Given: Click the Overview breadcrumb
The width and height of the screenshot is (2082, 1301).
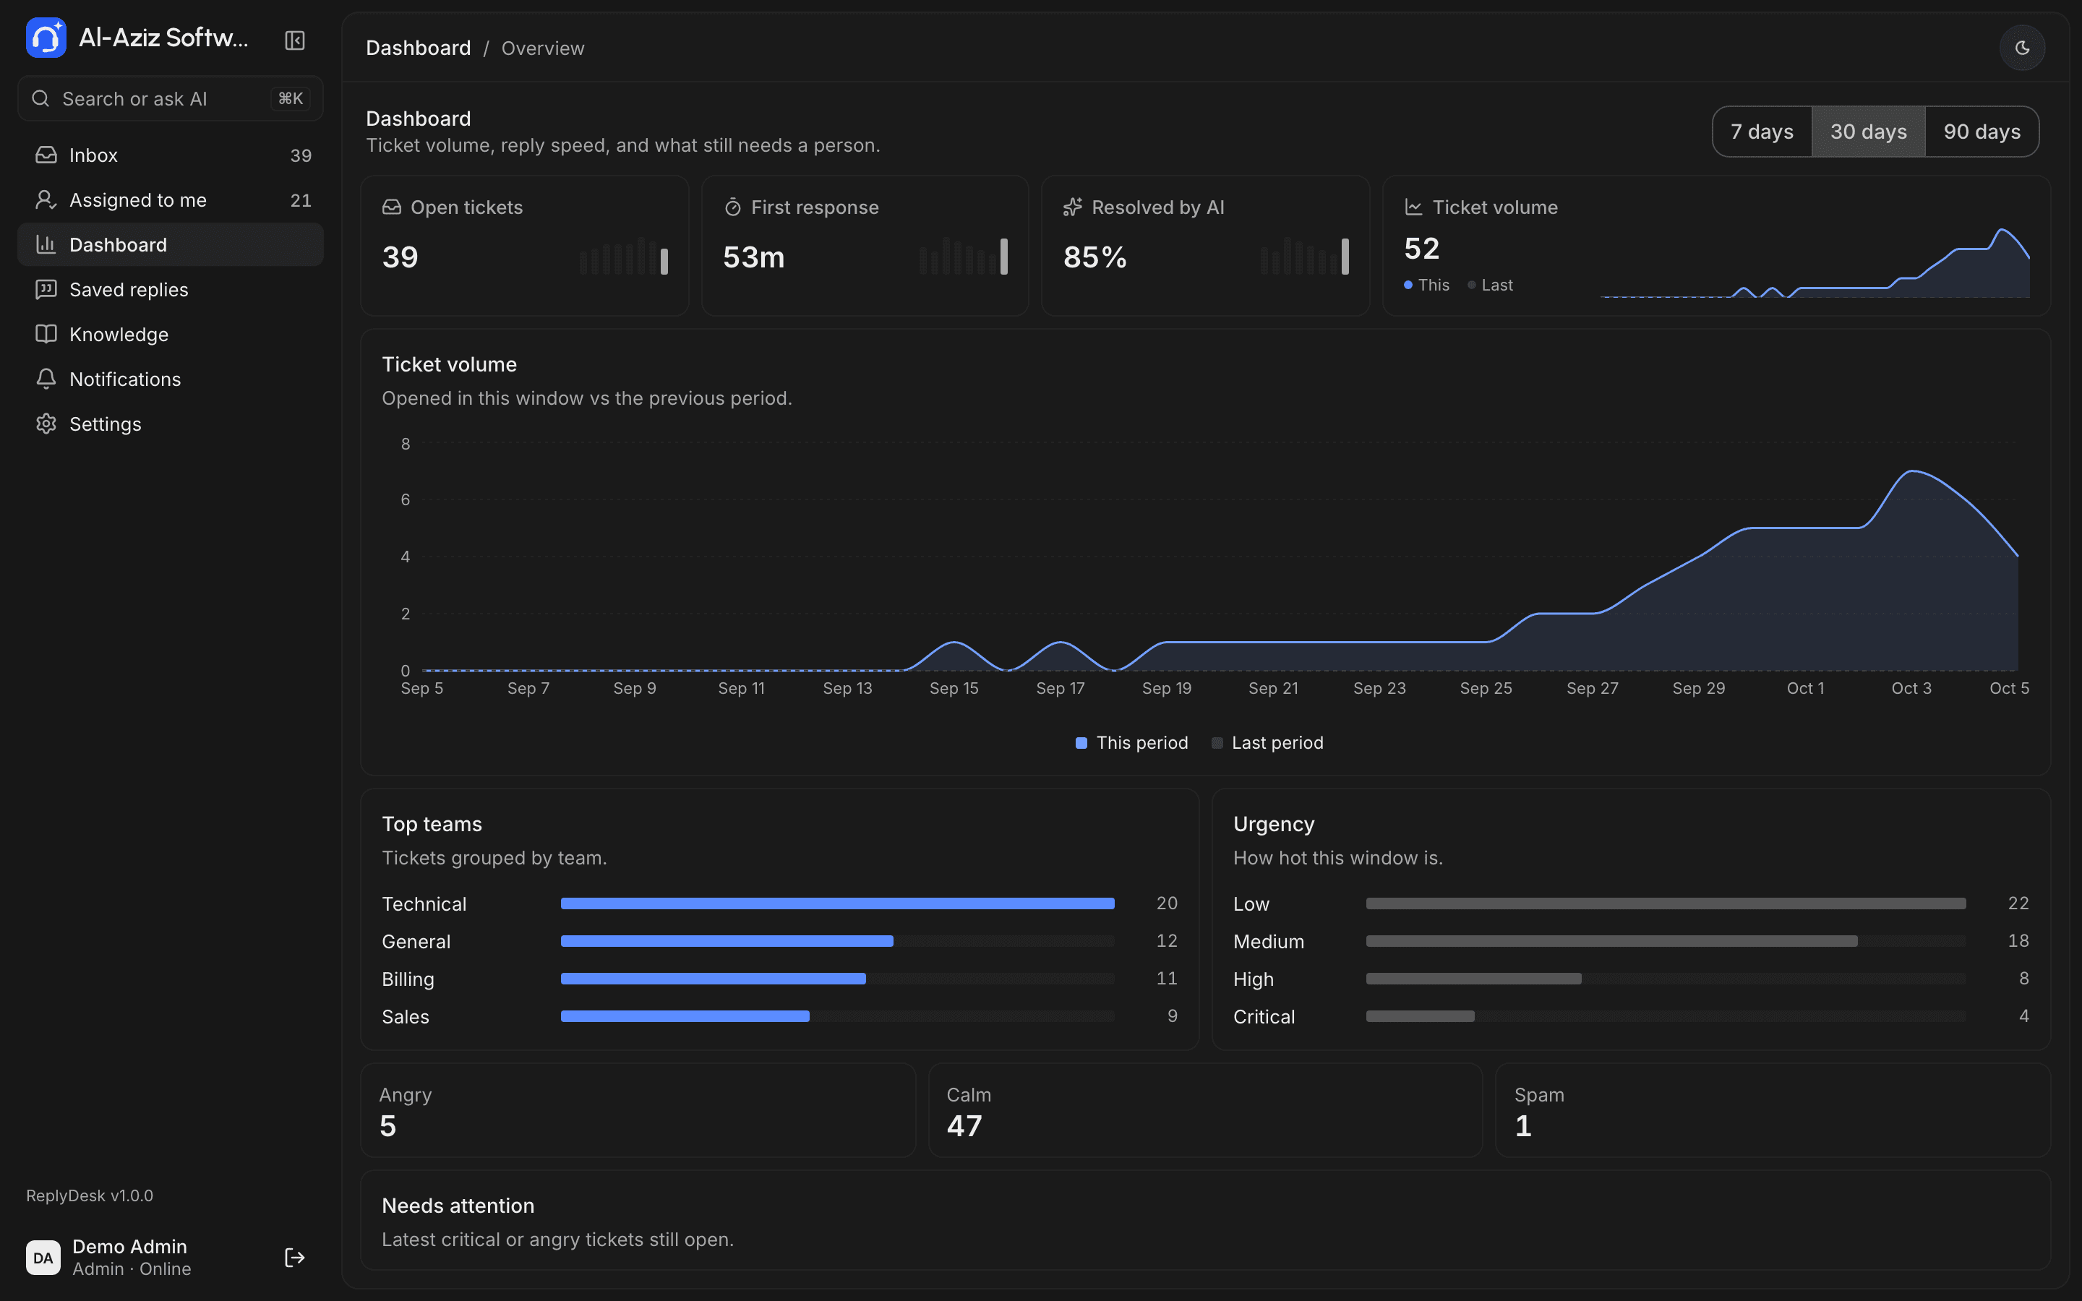Looking at the screenshot, I should pos(543,48).
